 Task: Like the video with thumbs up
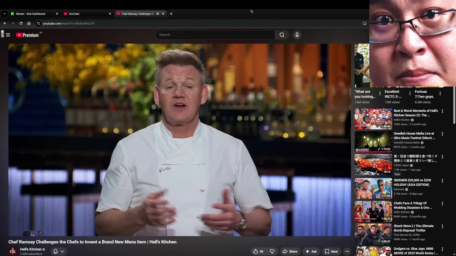(x=258, y=251)
